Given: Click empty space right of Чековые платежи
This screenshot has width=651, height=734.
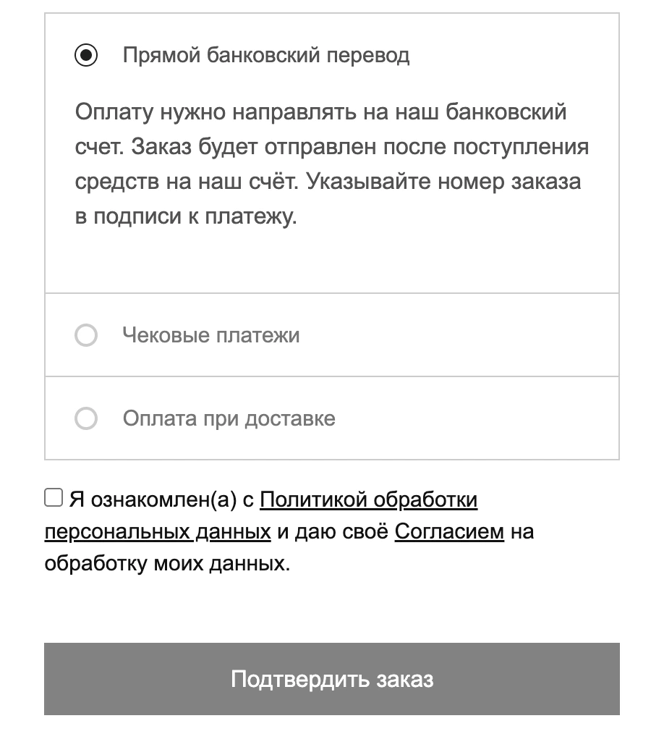Looking at the screenshot, I should tap(463, 335).
